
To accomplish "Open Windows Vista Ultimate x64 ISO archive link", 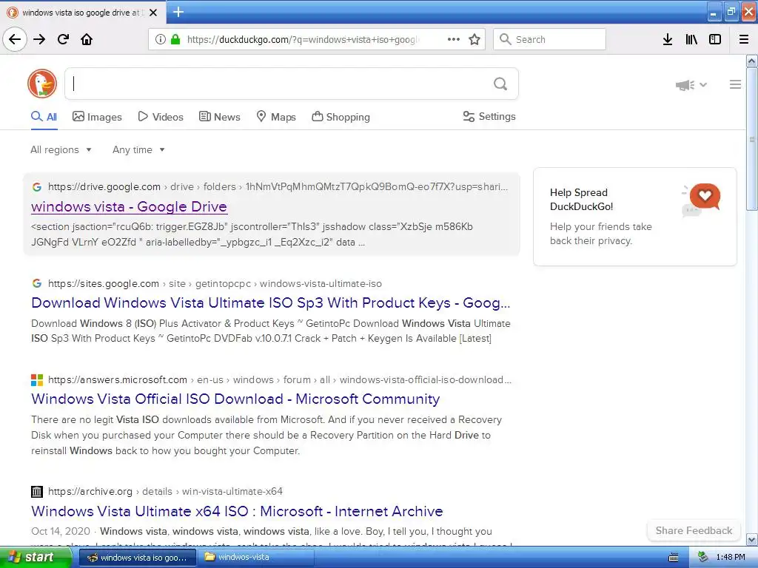I will click(x=237, y=512).
